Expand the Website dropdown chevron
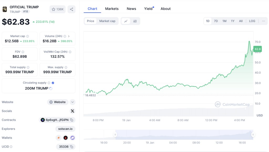 [73, 102]
